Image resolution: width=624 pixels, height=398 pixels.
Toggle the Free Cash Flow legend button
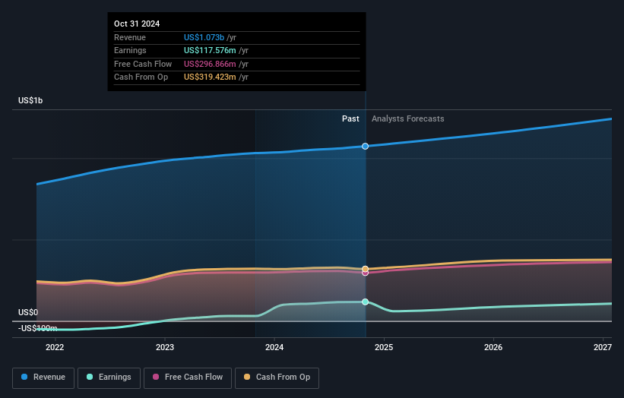tap(188, 377)
